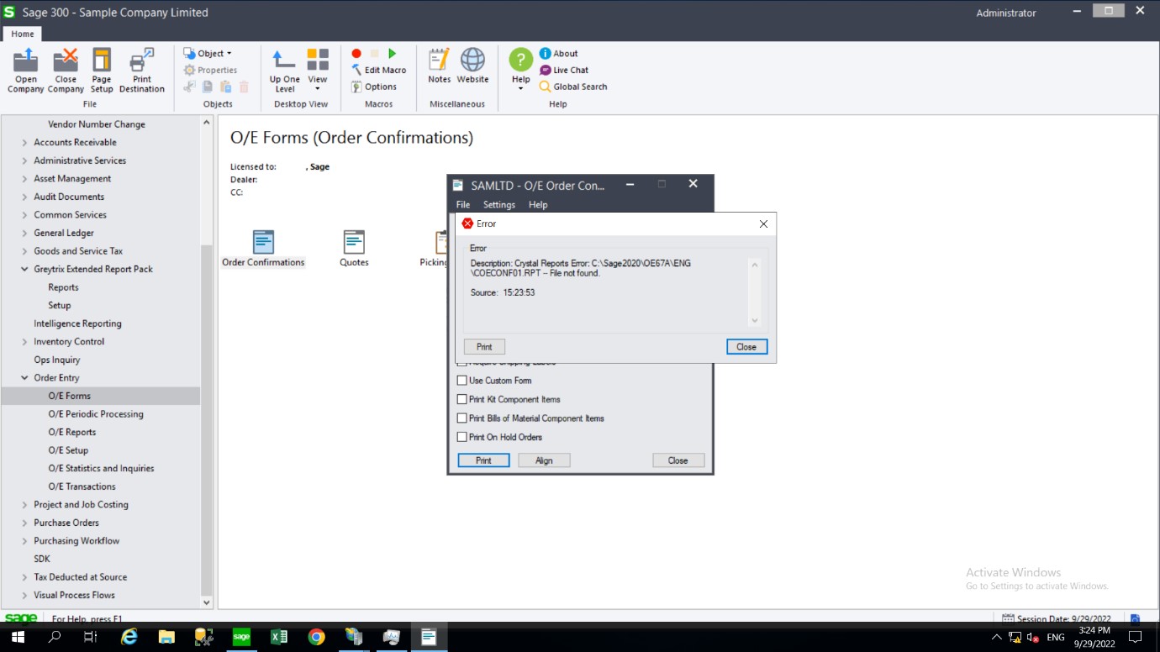Click the Print button in Error dialog

pyautogui.click(x=484, y=347)
